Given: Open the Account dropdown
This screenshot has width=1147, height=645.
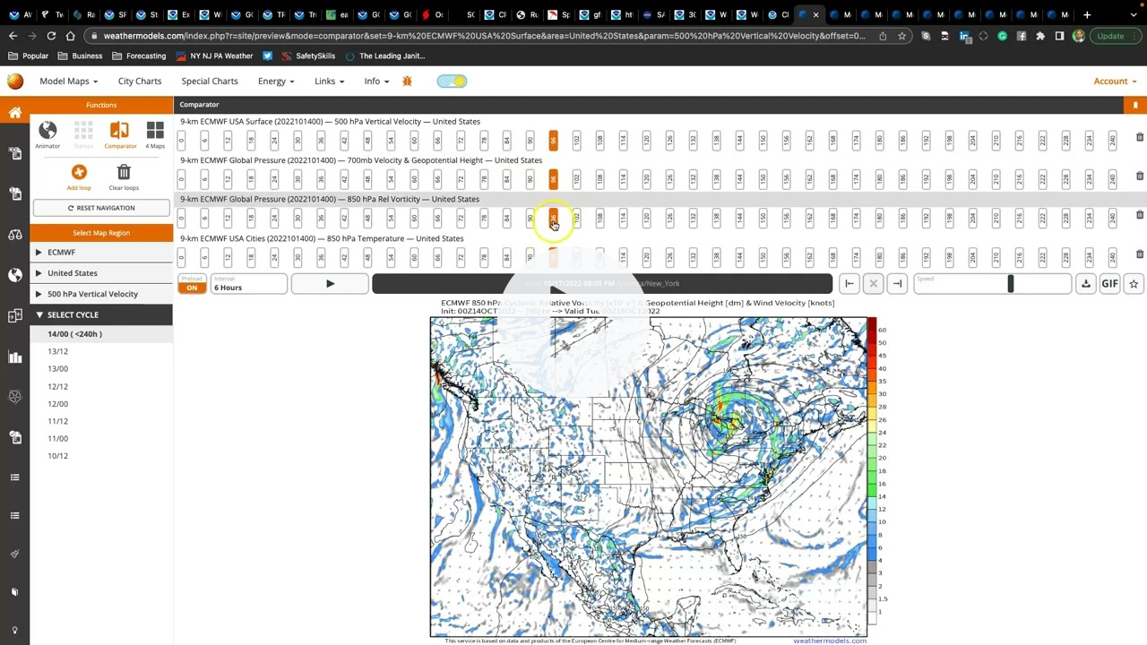Looking at the screenshot, I should tap(1115, 81).
